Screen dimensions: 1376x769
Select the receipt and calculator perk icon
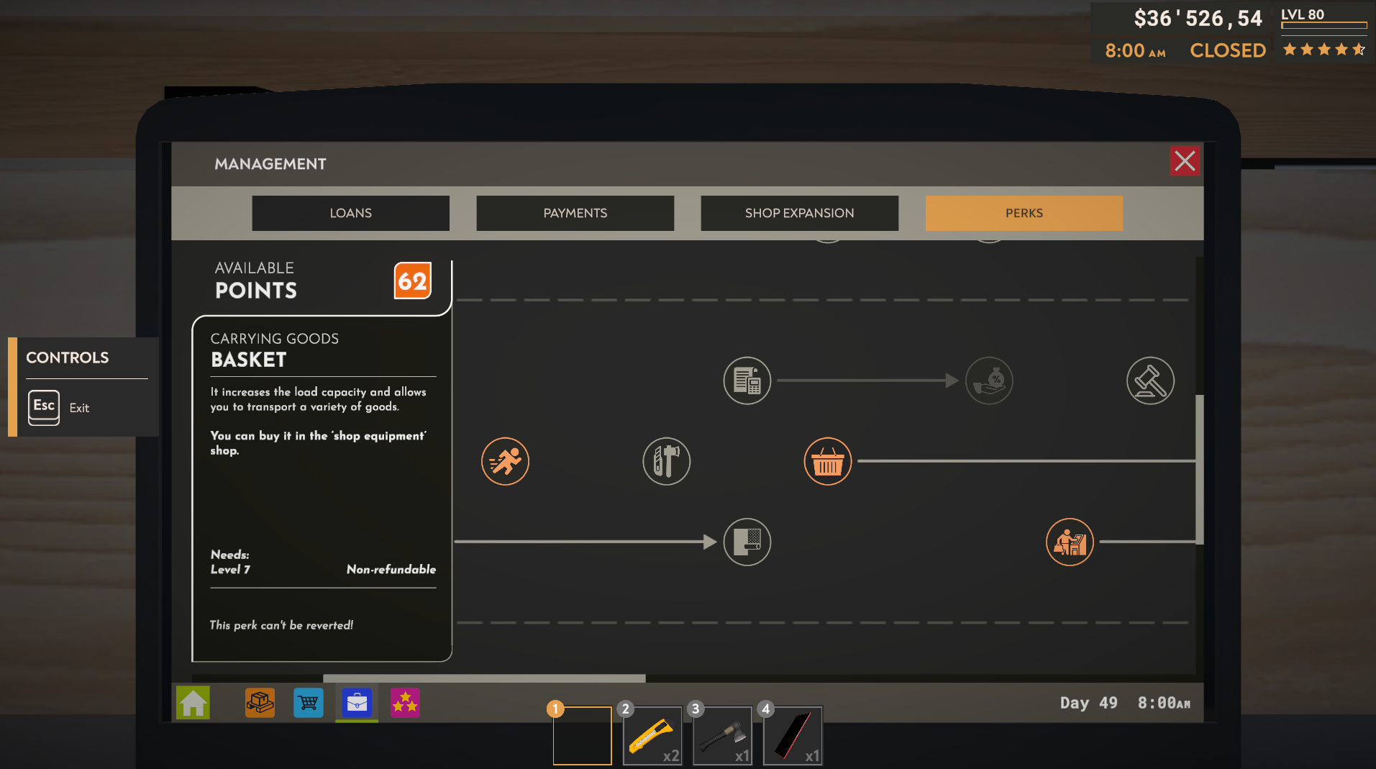point(747,381)
